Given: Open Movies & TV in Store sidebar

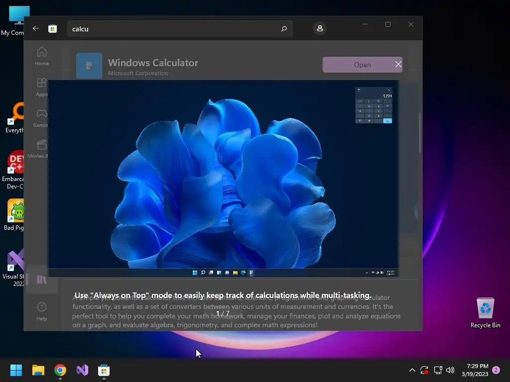Looking at the screenshot, I should point(38,149).
